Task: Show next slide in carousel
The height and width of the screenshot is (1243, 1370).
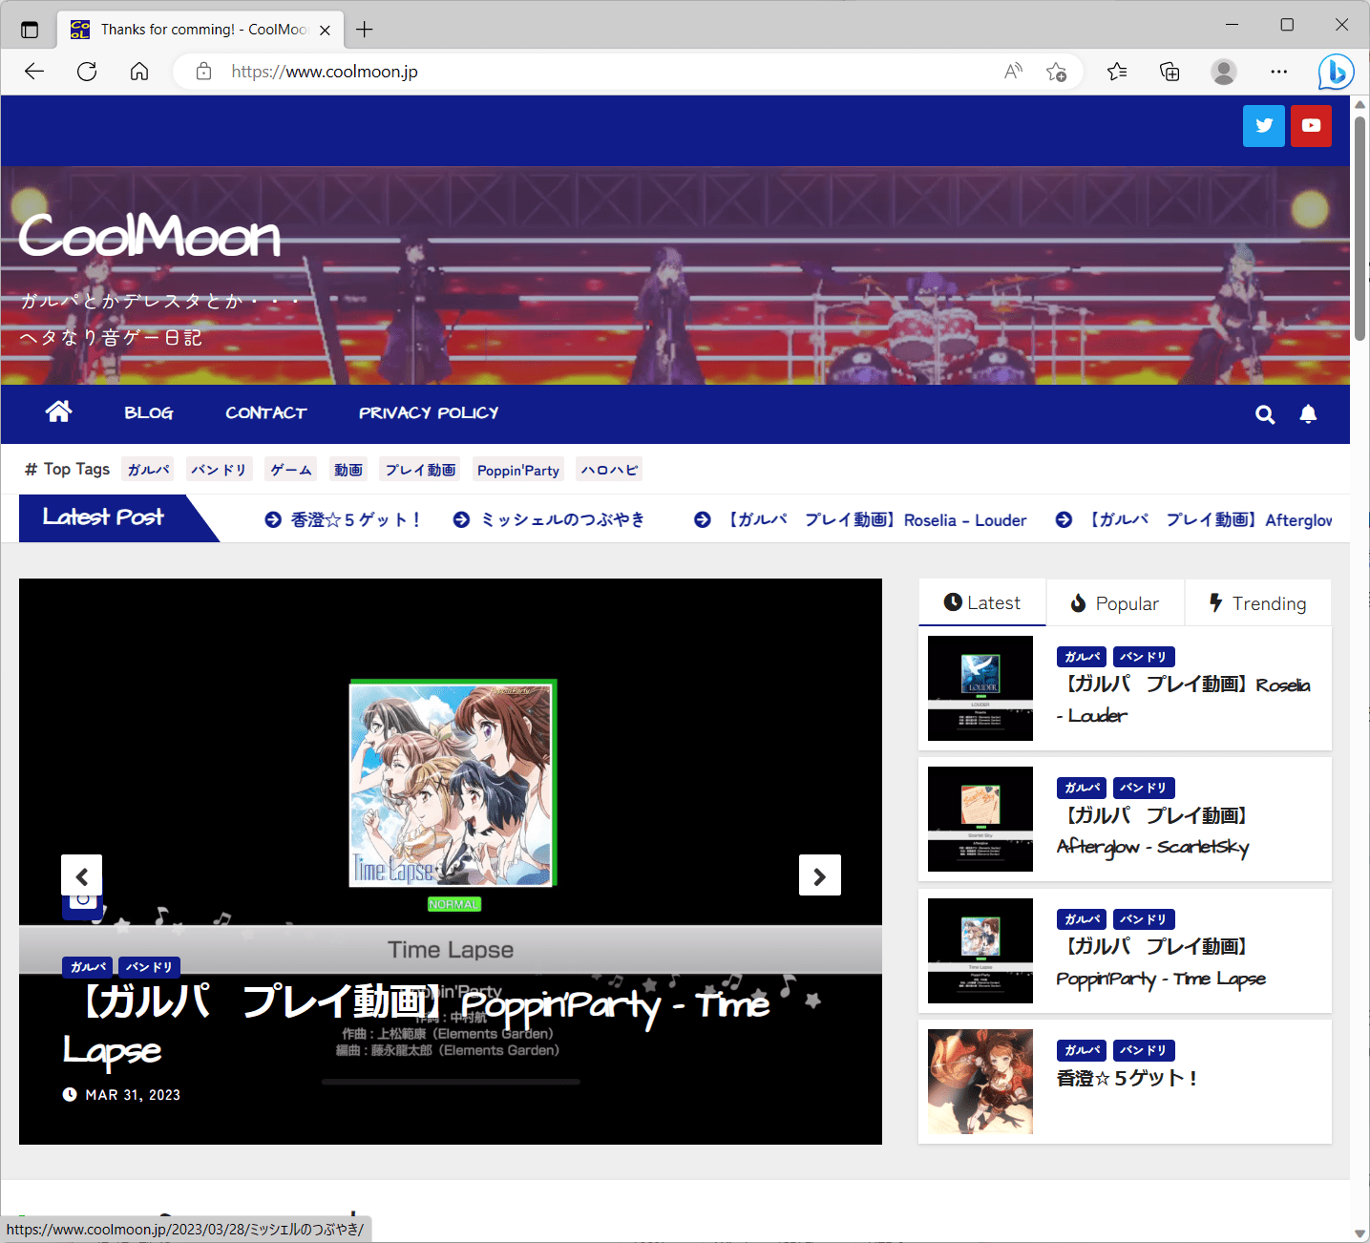Action: pos(819,875)
